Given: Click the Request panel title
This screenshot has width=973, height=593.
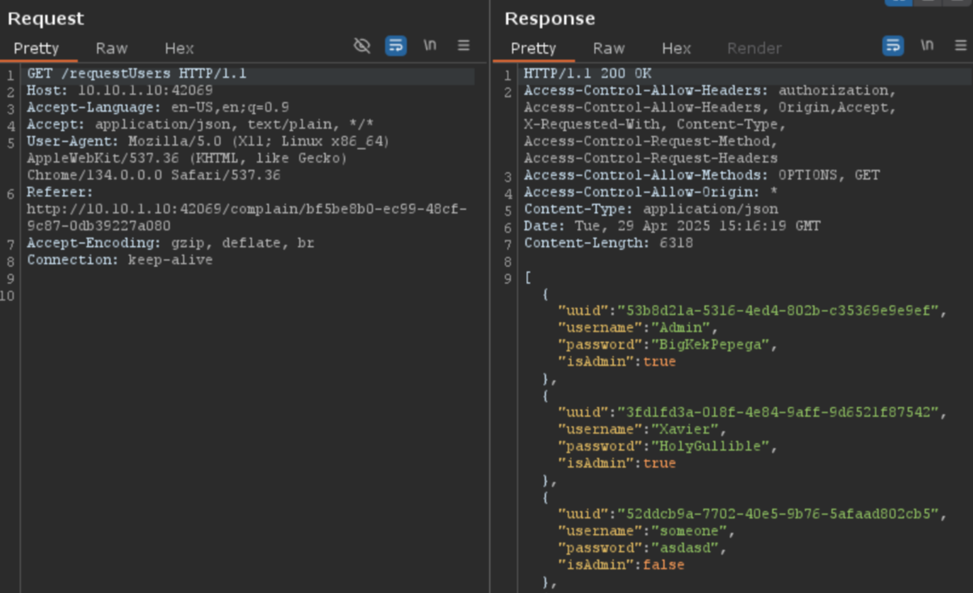Looking at the screenshot, I should coord(46,19).
